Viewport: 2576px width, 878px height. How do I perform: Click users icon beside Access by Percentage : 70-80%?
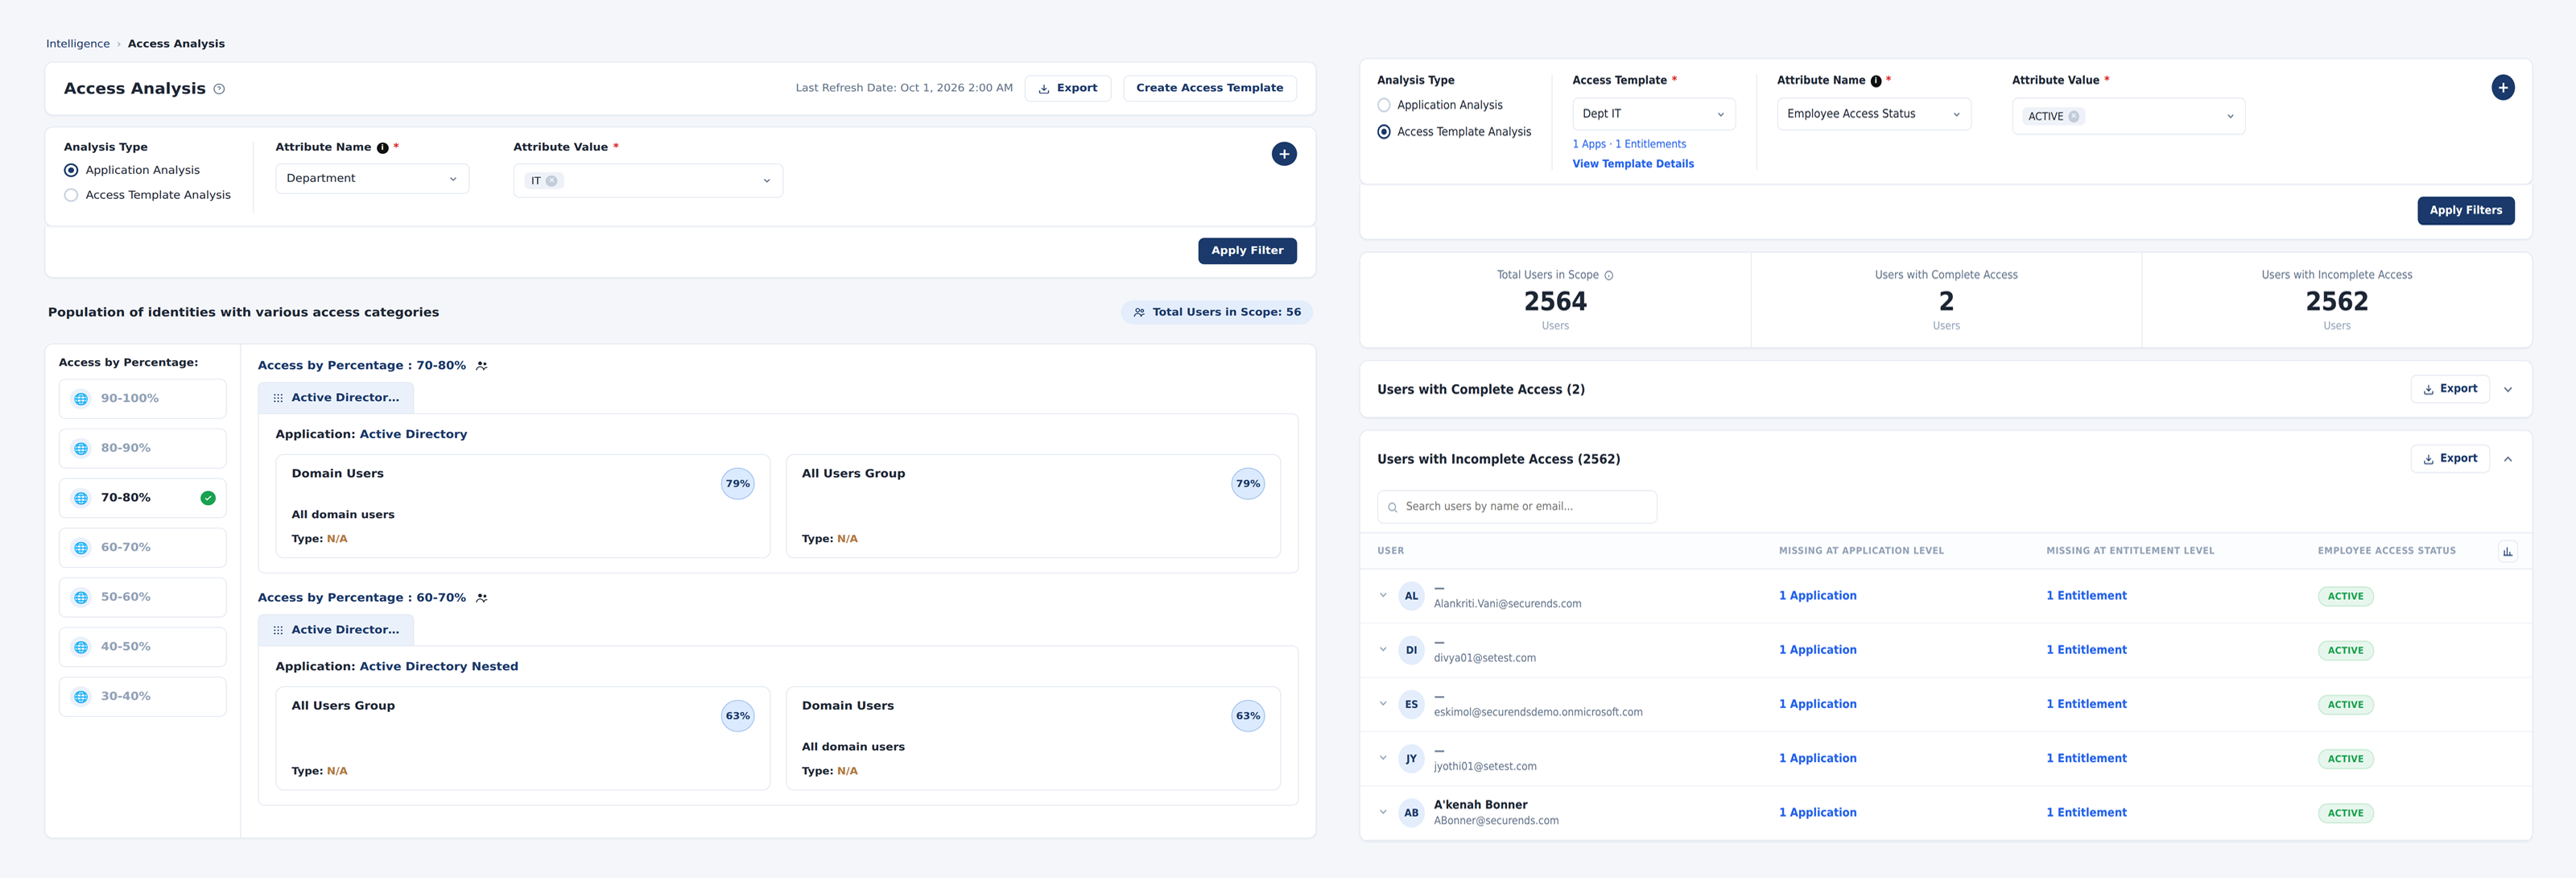[482, 367]
